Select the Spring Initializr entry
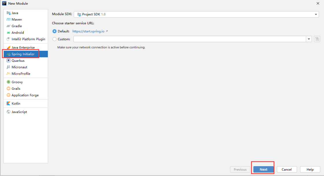The image size is (324, 176). click(x=26, y=54)
